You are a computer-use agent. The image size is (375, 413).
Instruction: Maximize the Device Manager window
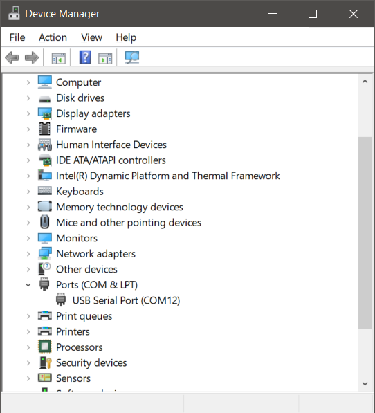click(x=313, y=13)
